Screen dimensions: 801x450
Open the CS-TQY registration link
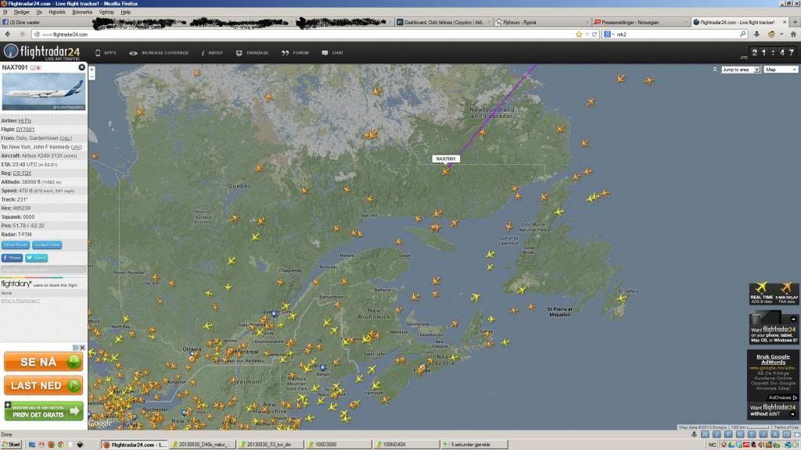[x=22, y=173]
